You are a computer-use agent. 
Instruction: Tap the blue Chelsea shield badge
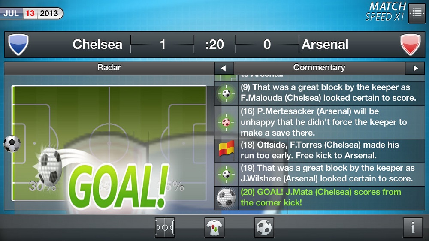(18, 44)
